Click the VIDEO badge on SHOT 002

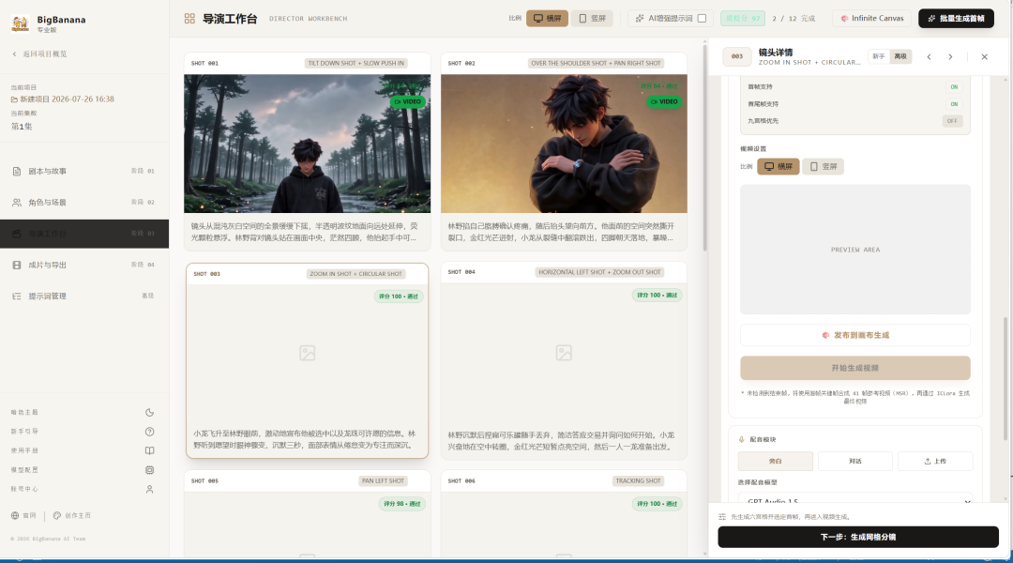pyautogui.click(x=664, y=101)
